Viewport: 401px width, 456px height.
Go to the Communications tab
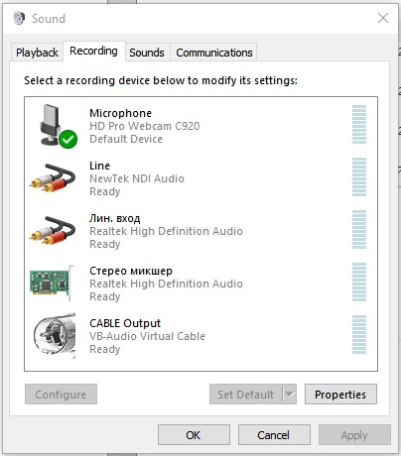coord(213,53)
